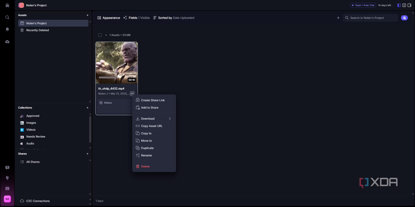Toggle the select-all assets checkbox
This screenshot has height=207, width=415.
(x=100, y=35)
